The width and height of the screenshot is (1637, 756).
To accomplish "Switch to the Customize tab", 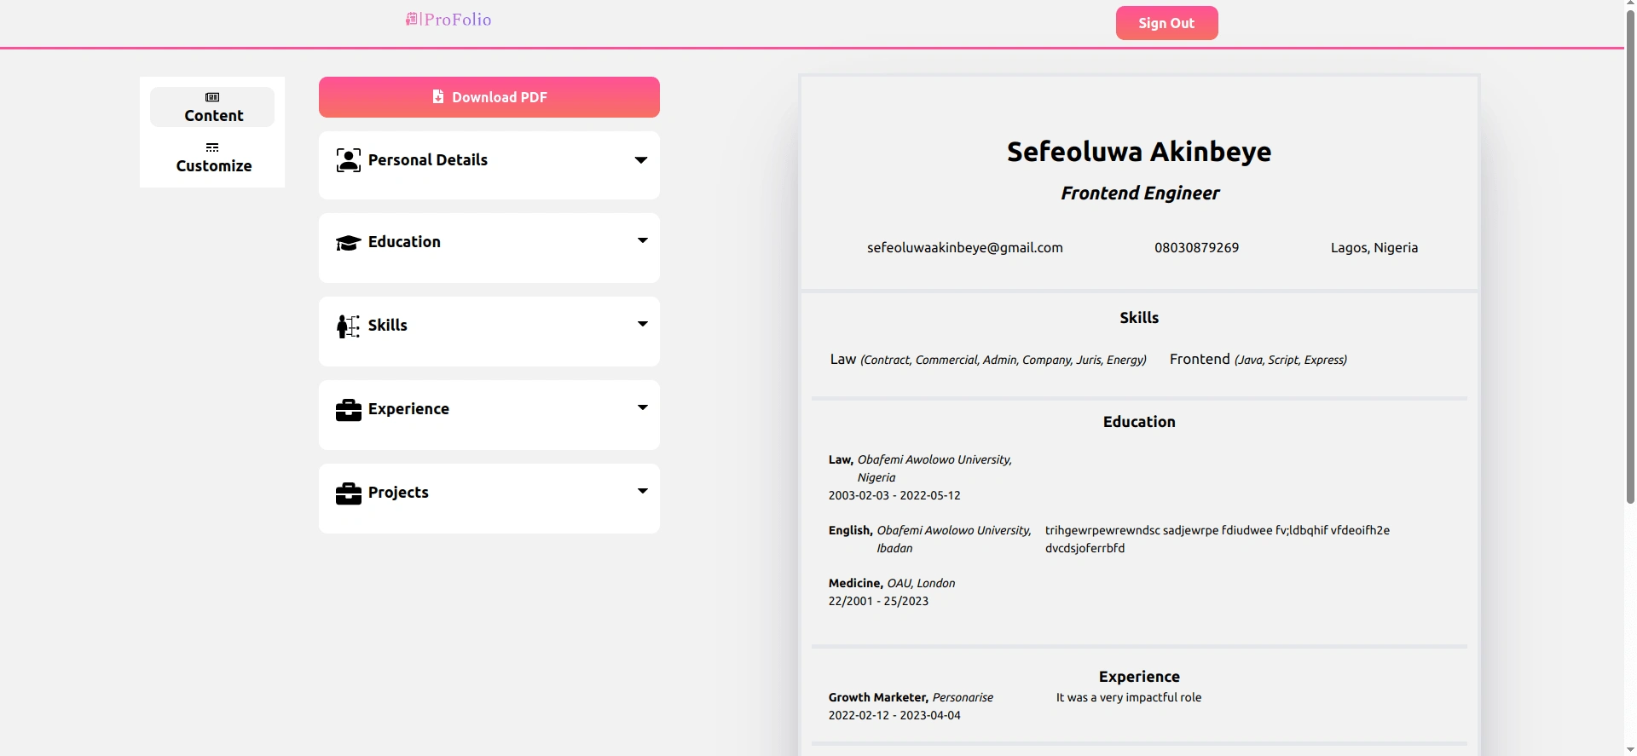I will point(213,158).
